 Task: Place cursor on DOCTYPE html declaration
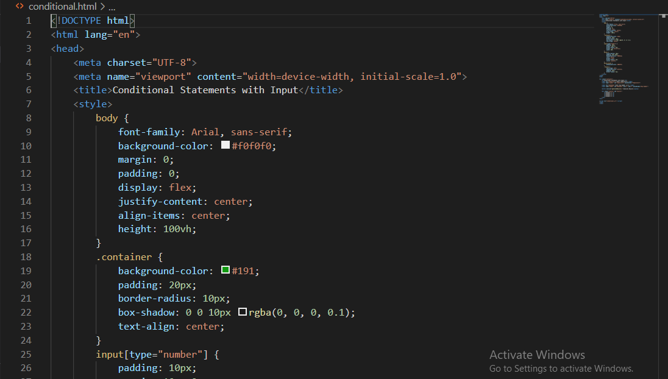coord(93,21)
